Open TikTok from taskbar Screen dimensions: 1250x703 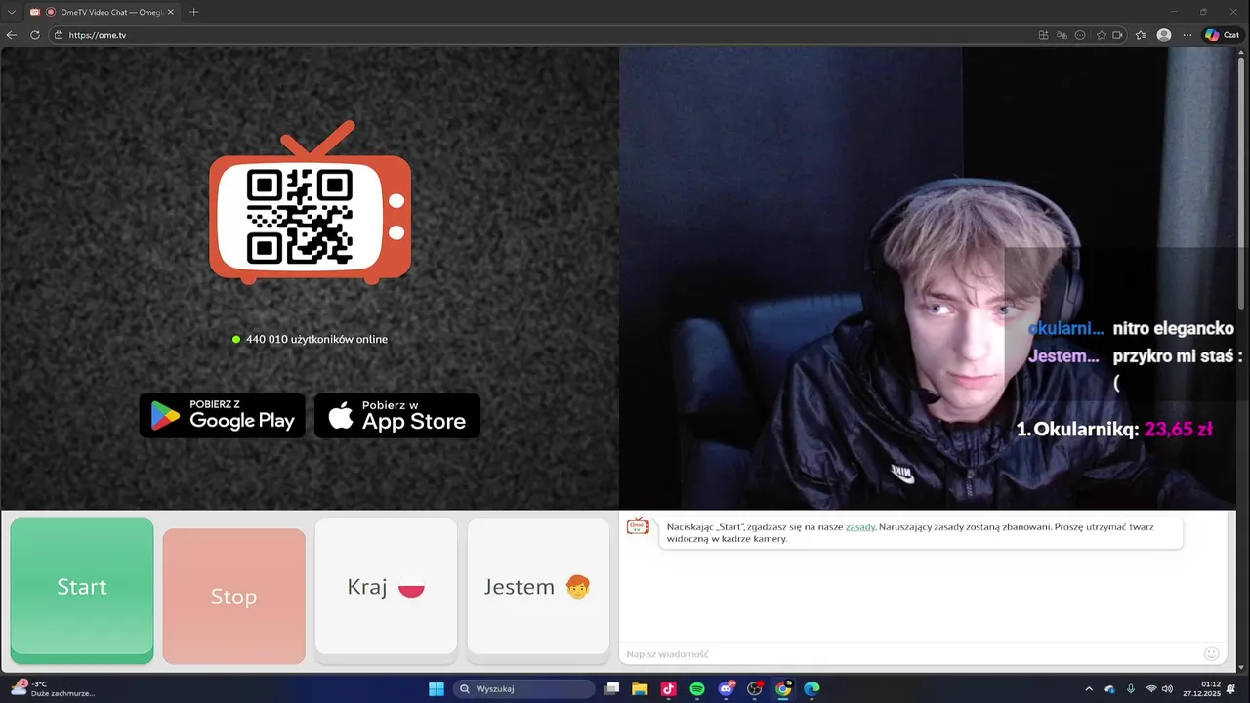(668, 689)
